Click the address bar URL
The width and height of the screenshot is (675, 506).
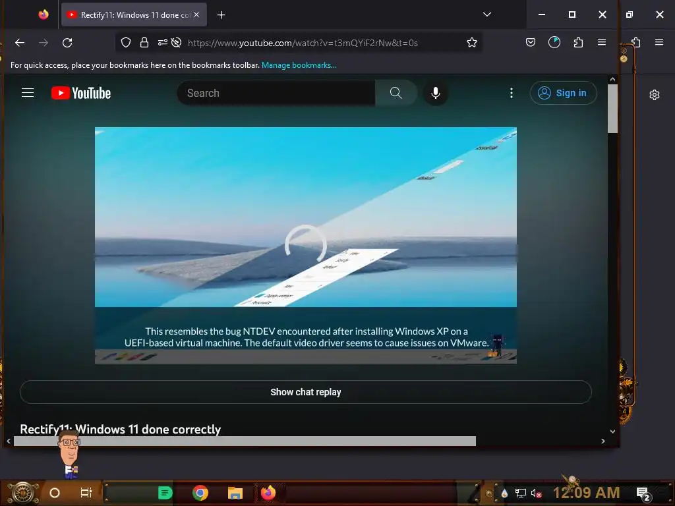pyautogui.click(x=303, y=43)
